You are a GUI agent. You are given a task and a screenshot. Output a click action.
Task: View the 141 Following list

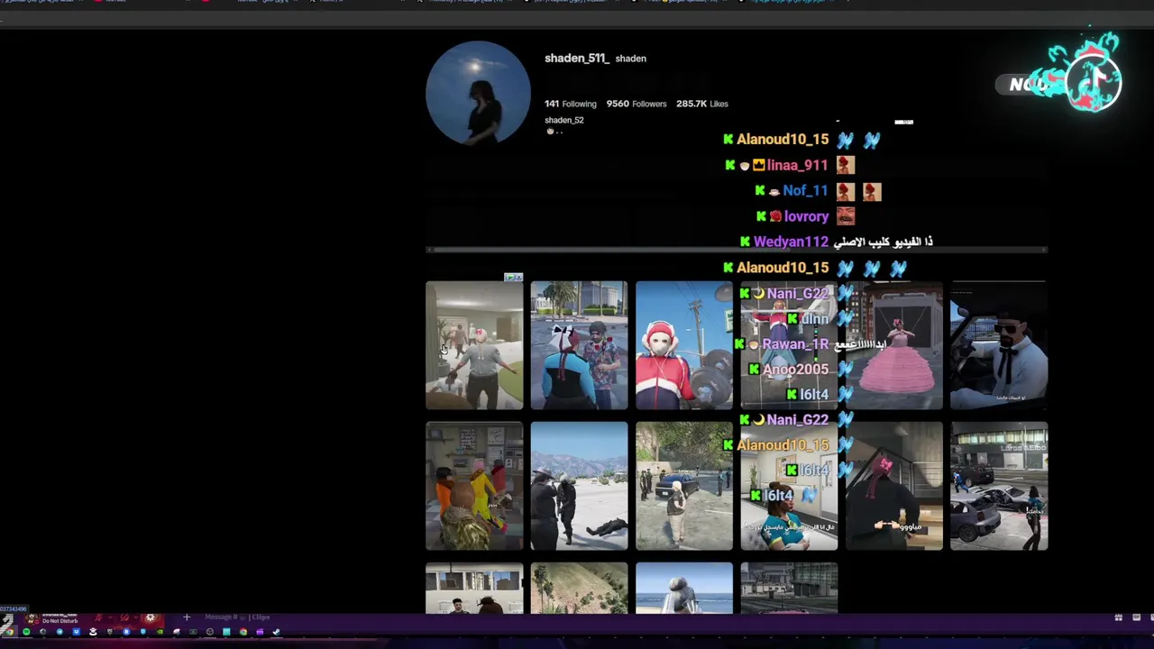(570, 104)
